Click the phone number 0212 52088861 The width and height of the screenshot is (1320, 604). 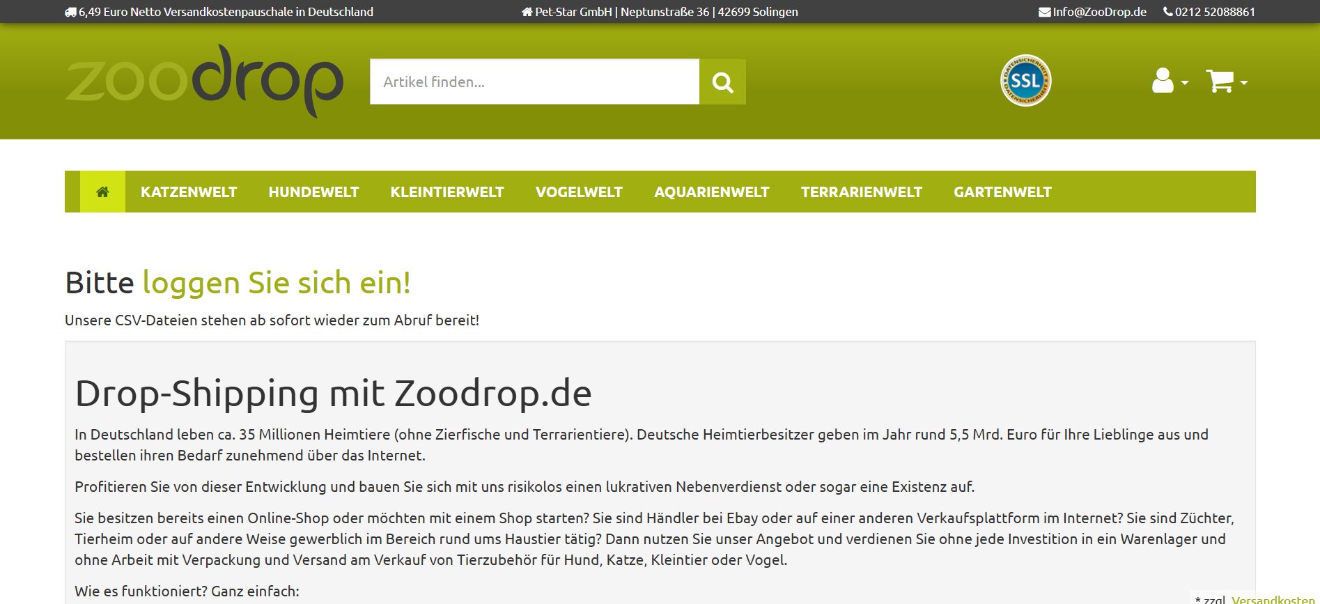1215,12
